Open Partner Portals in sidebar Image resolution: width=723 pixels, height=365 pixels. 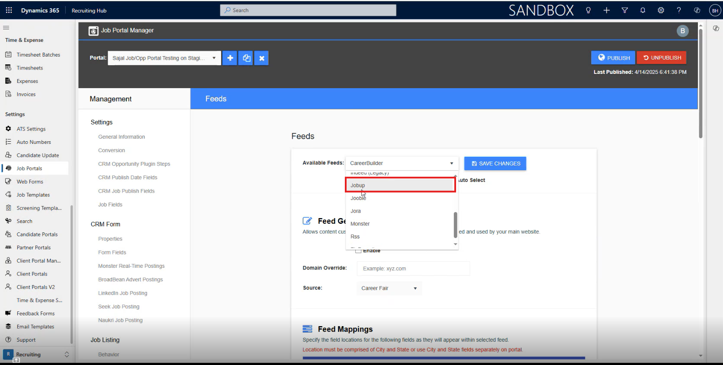coord(35,248)
